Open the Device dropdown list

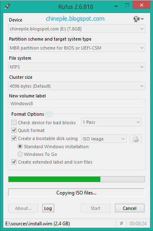point(76,29)
